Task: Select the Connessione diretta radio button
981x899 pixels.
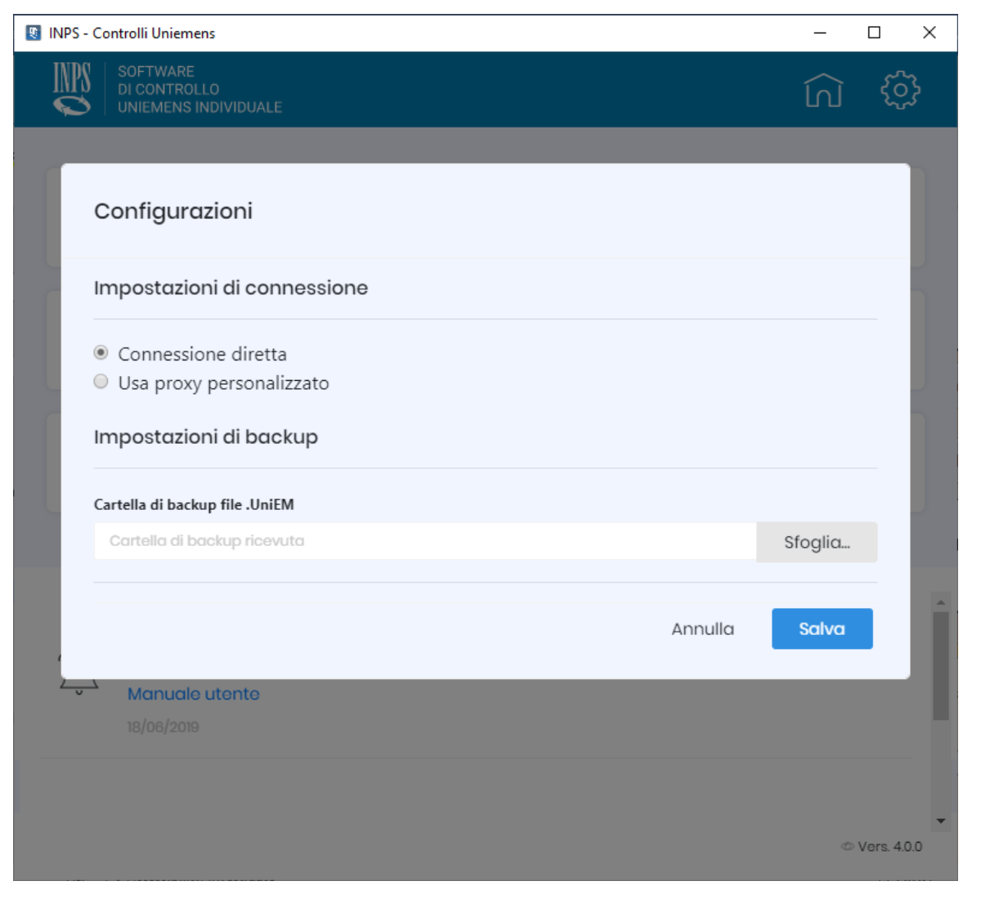Action: point(101,353)
